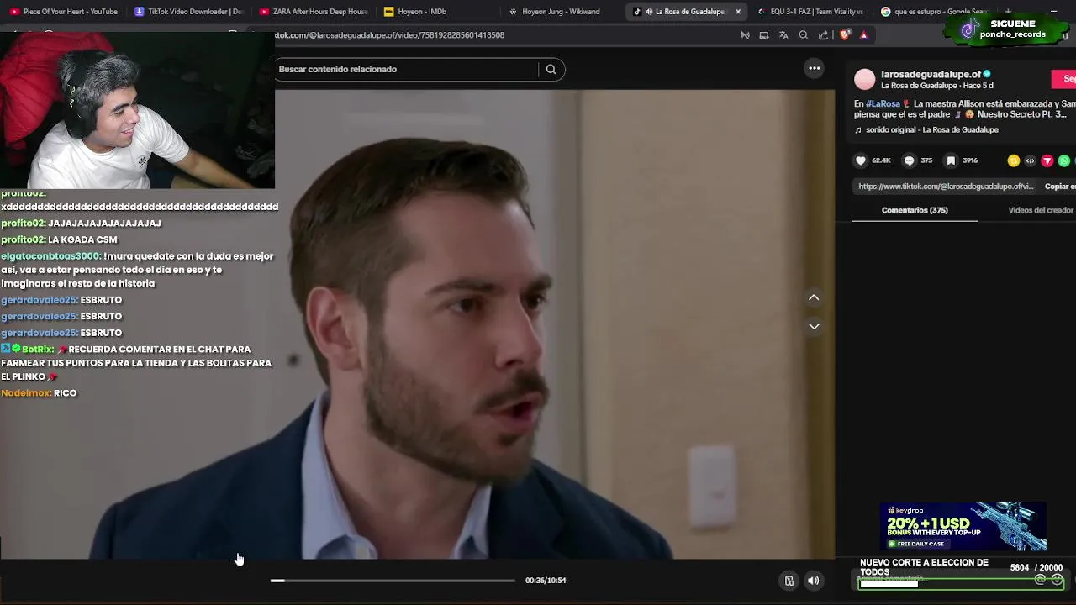The height and width of the screenshot is (605, 1076).
Task: Click the share page icon in address bar
Action: [x=823, y=34]
